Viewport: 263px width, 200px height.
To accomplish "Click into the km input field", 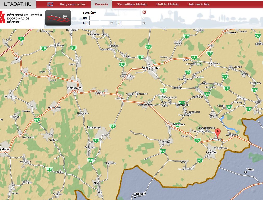I will point(99,23).
